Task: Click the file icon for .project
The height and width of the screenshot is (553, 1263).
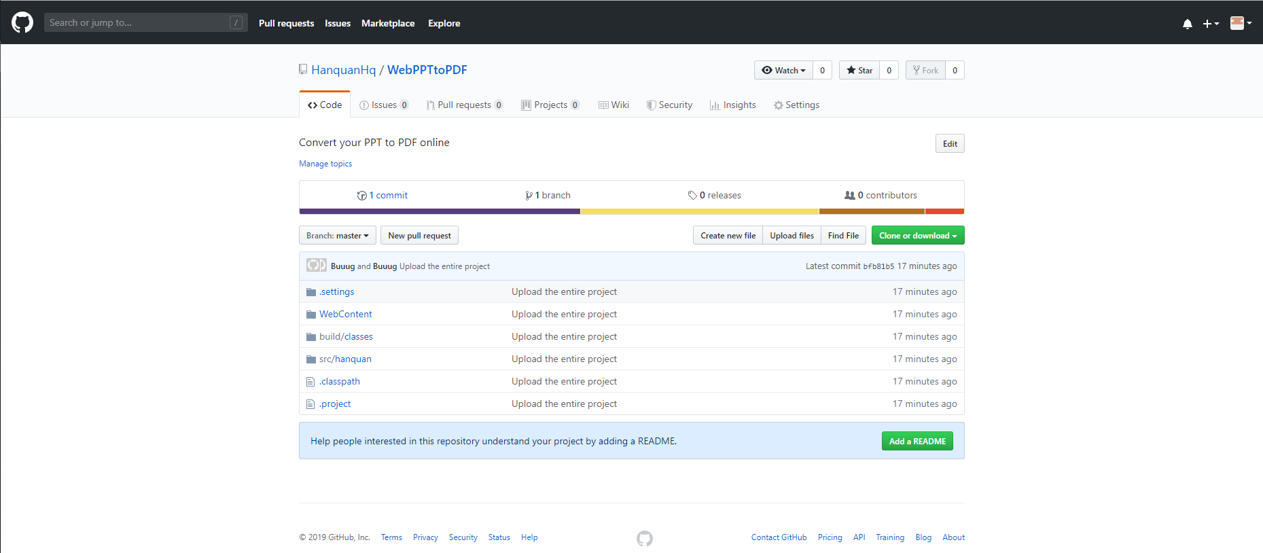Action: (x=310, y=404)
